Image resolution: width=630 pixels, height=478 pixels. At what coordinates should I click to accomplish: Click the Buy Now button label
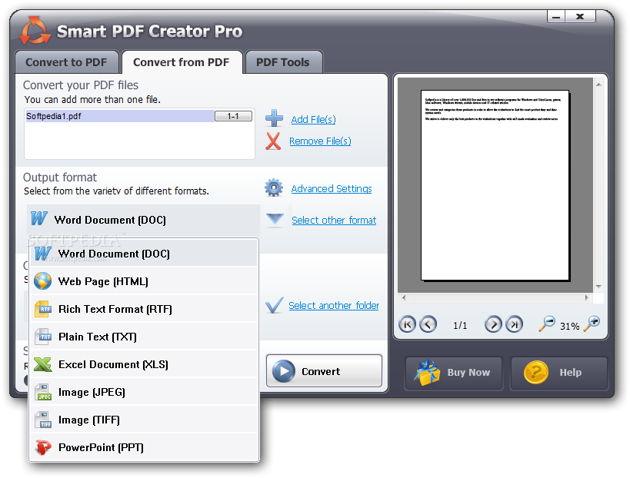(x=468, y=373)
